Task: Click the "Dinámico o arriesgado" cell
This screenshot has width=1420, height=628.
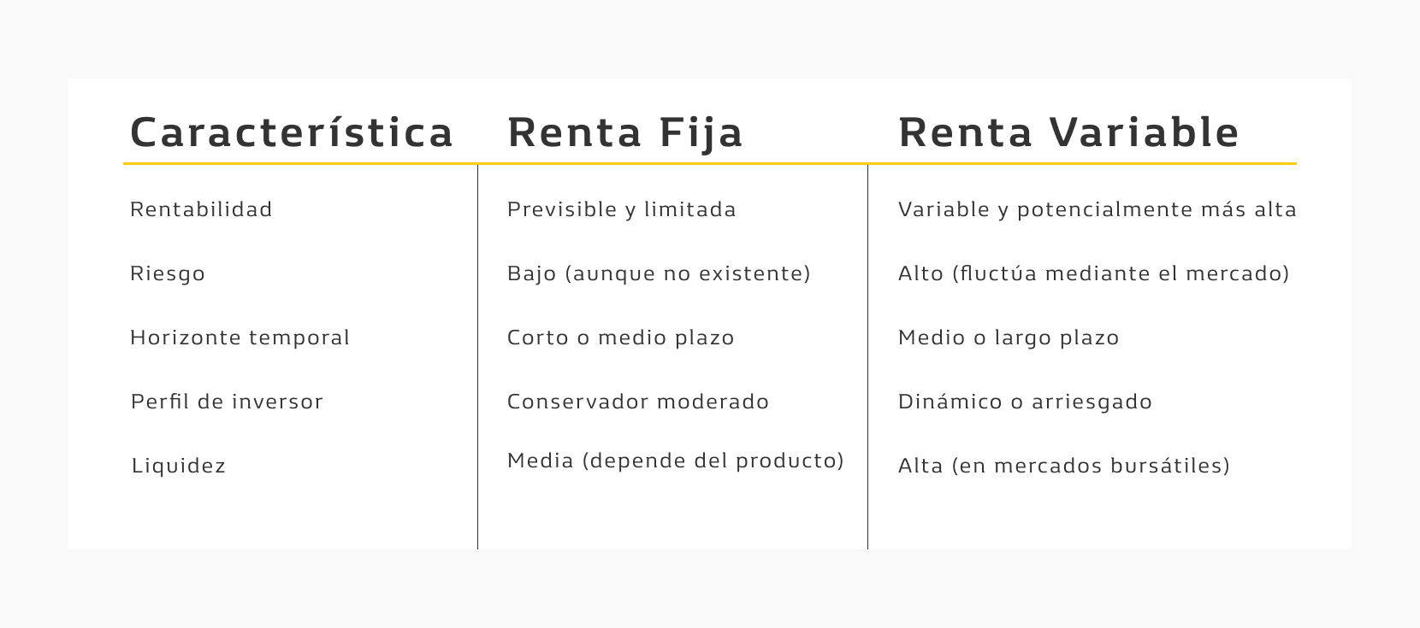Action: coord(1025,402)
